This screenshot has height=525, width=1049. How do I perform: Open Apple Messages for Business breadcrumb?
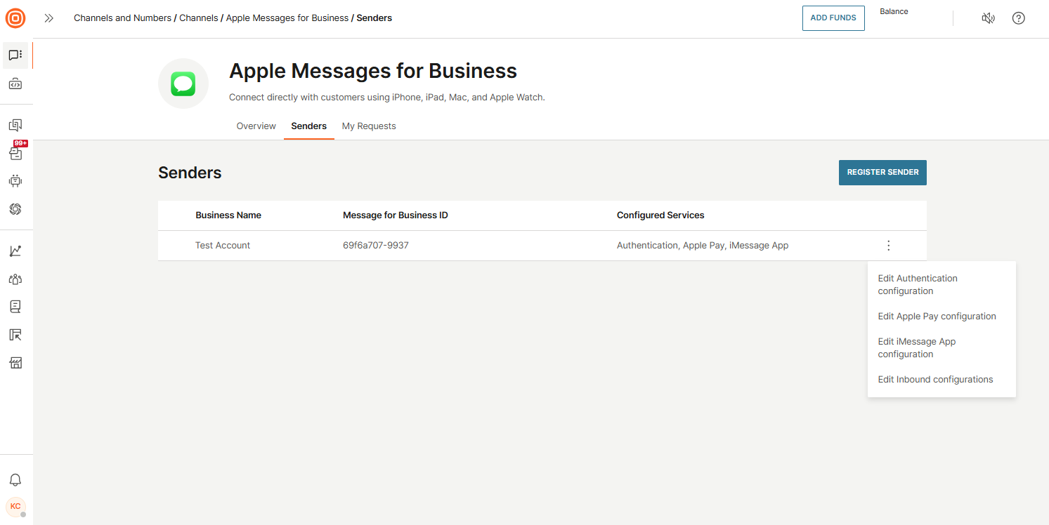click(287, 18)
